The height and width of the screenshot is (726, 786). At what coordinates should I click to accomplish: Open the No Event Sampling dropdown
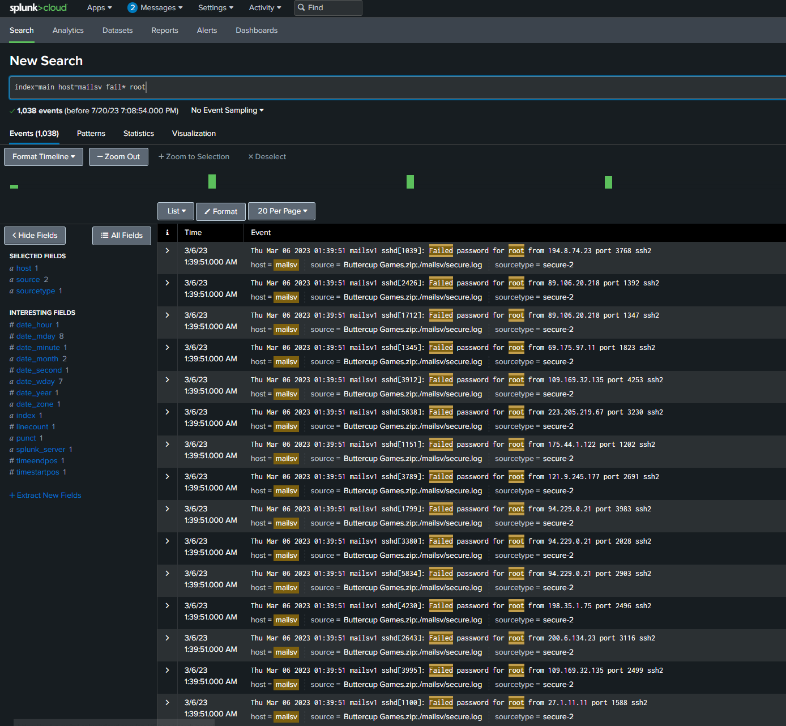pos(227,110)
